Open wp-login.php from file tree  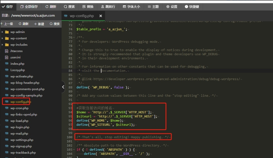pyautogui.click(x=20, y=127)
